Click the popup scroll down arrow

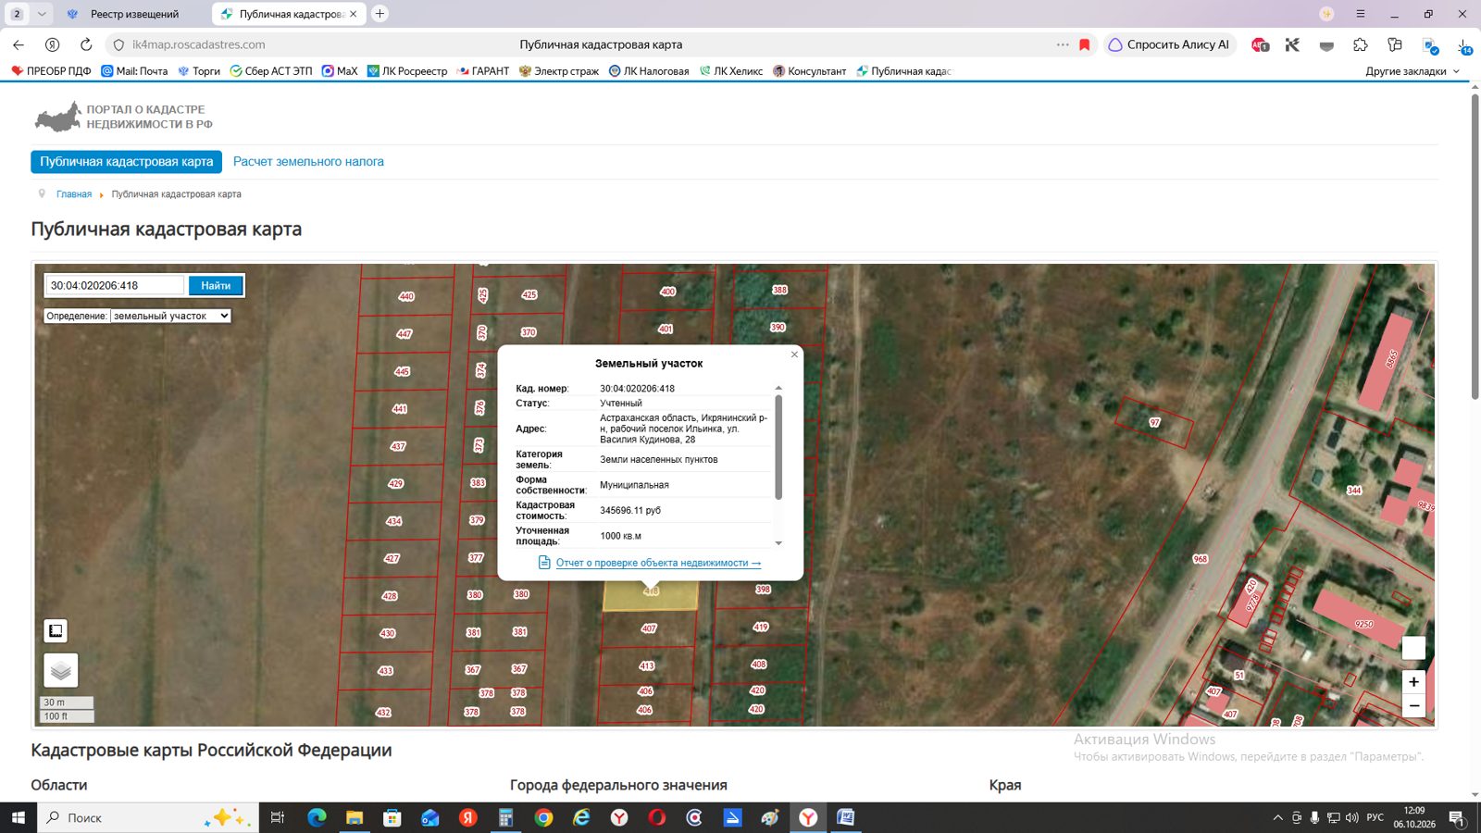coord(778,543)
